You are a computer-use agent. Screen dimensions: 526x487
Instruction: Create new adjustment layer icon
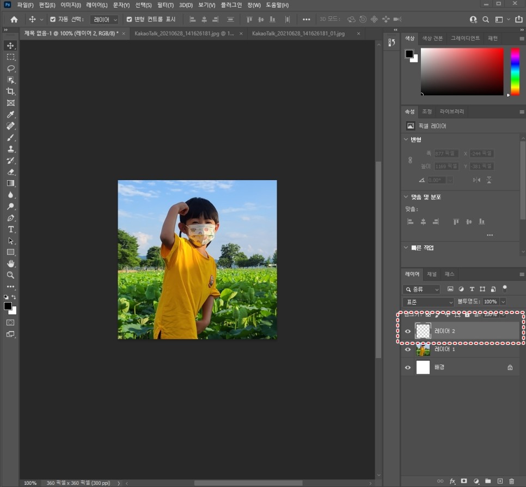(x=476, y=481)
